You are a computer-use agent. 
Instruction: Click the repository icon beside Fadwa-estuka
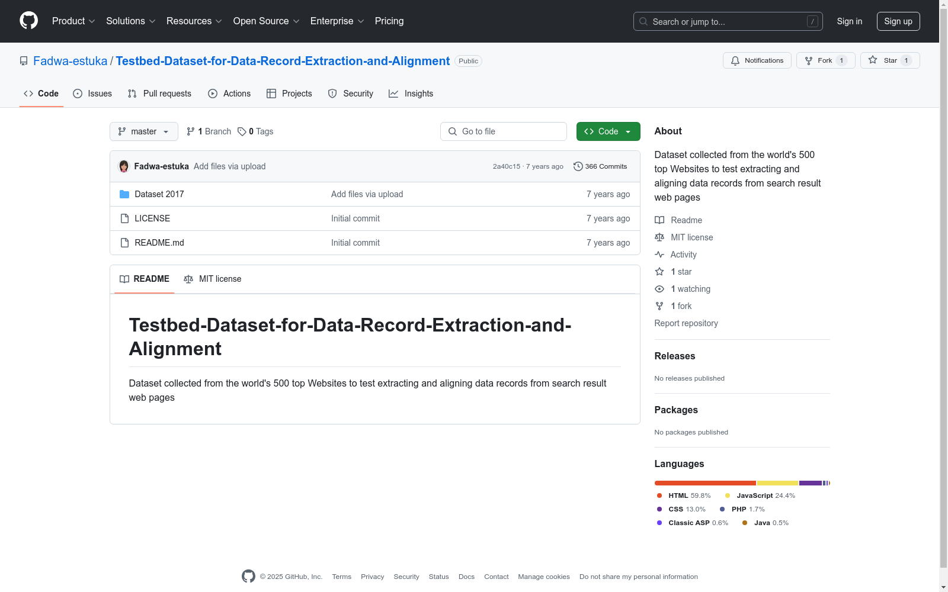[24, 61]
